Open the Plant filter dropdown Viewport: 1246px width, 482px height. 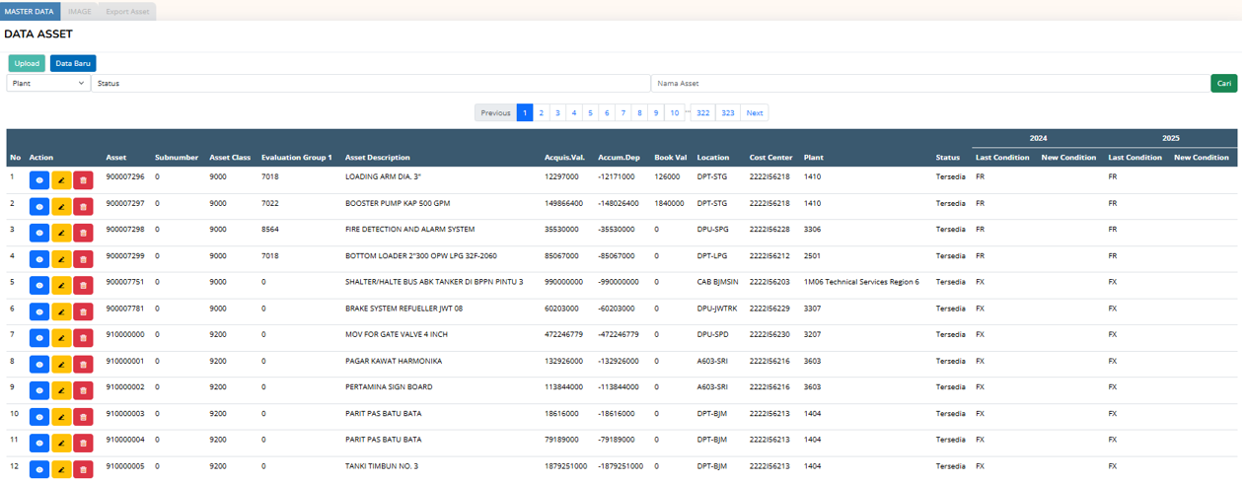tap(48, 84)
